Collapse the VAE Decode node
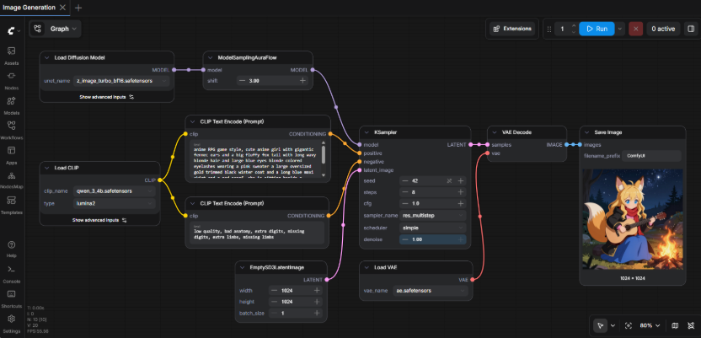The image size is (701, 338). coord(494,133)
